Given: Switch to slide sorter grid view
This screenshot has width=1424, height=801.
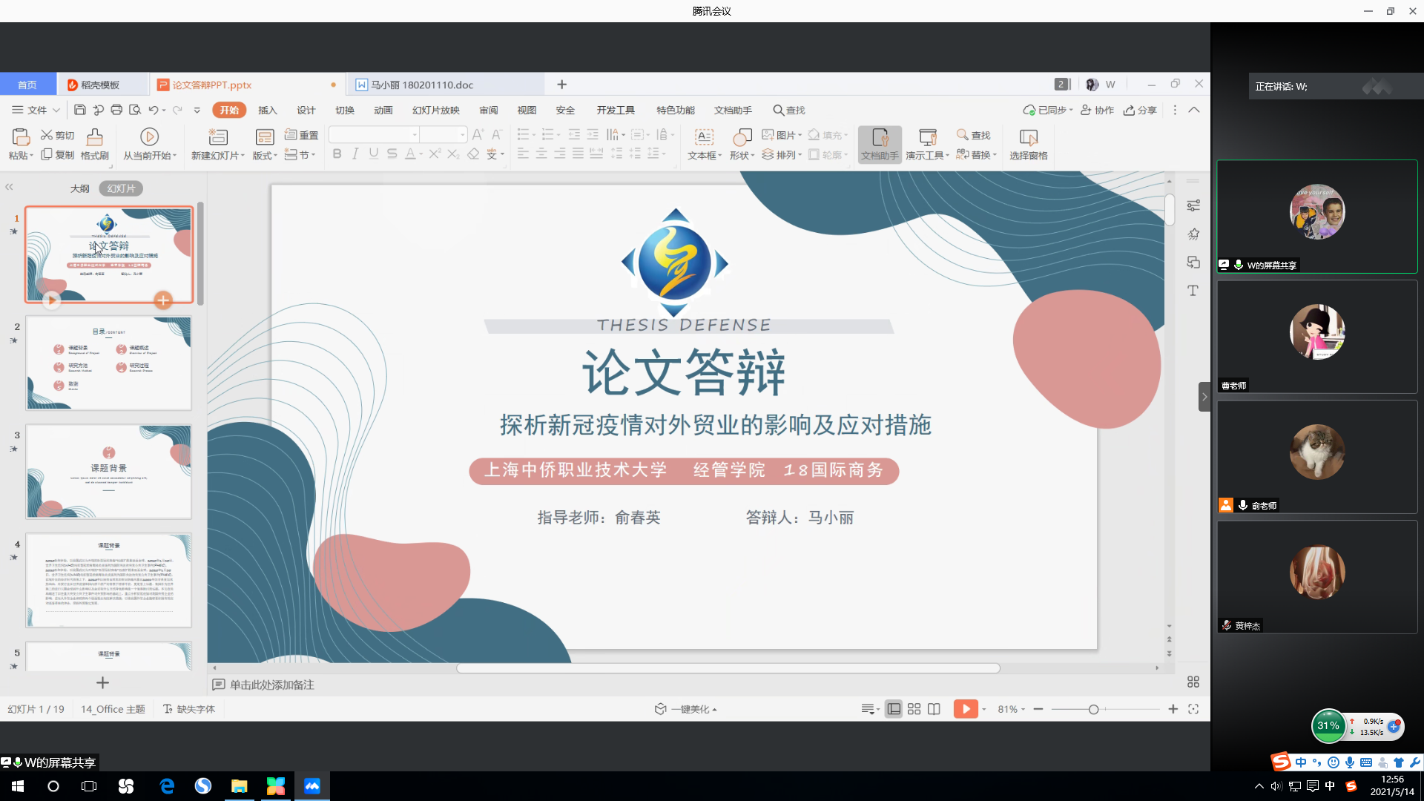Looking at the screenshot, I should pyautogui.click(x=914, y=709).
